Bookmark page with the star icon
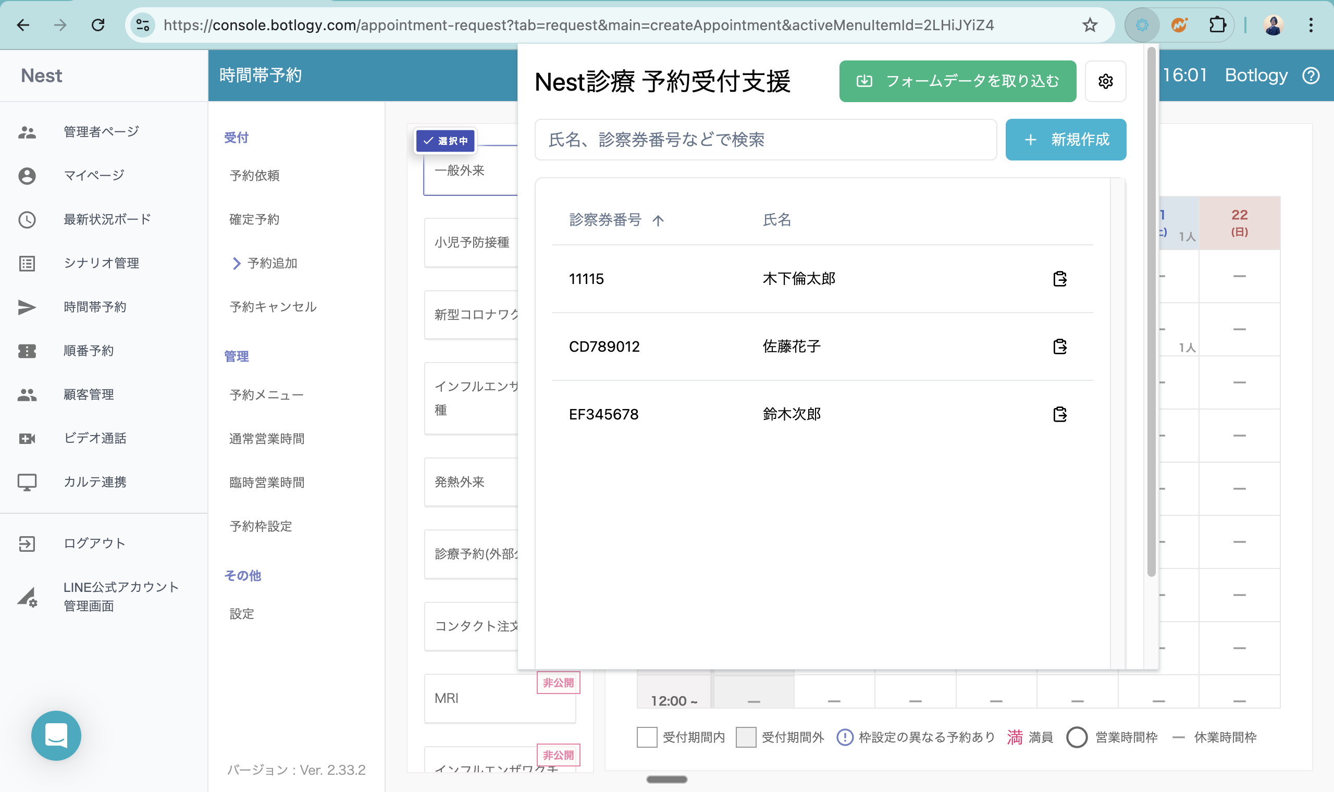 (1090, 25)
